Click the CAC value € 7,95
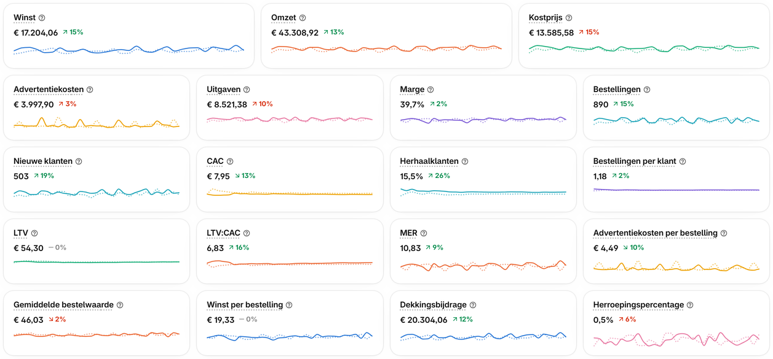The image size is (773, 359). pyautogui.click(x=218, y=176)
